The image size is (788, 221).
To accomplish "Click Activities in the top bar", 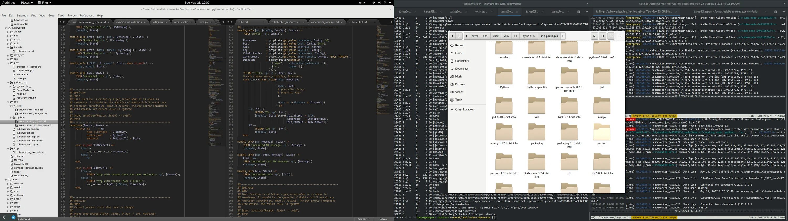I will [x=9, y=2].
